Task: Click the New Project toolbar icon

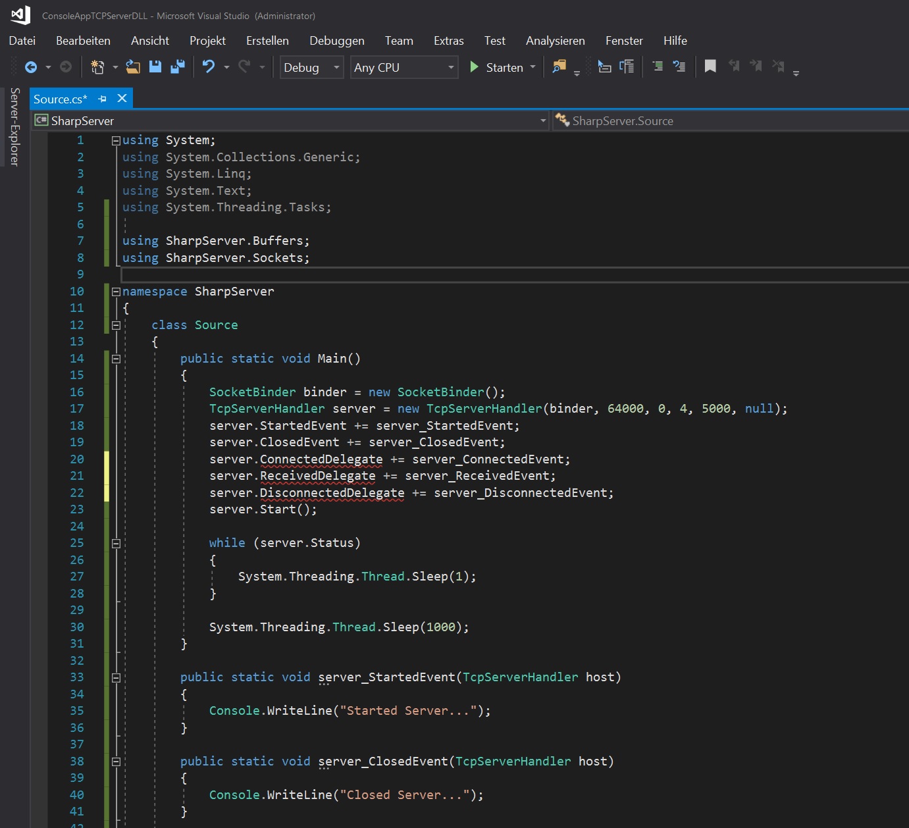Action: pyautogui.click(x=97, y=67)
